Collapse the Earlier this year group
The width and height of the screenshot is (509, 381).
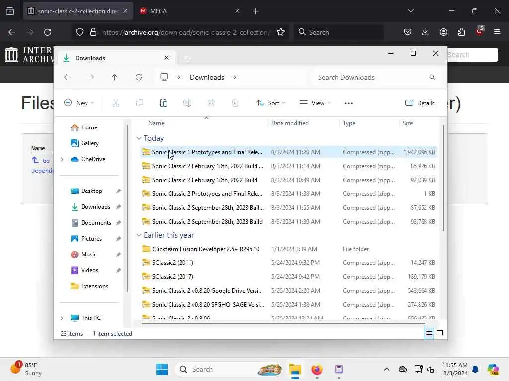click(x=139, y=235)
